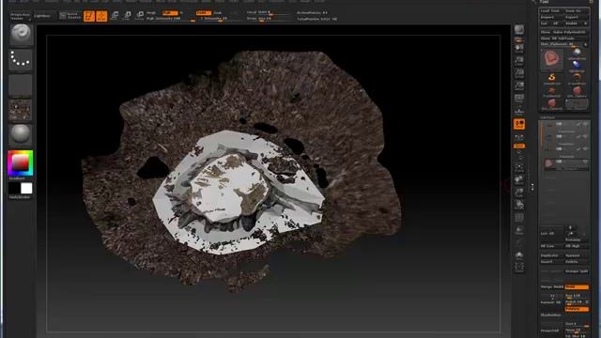Click Import in Tool palette
This screenshot has height=338, width=601.
pos(551,17)
